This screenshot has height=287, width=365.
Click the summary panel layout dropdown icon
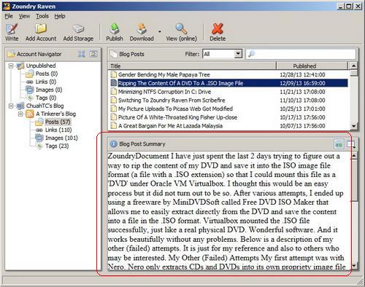[x=351, y=144]
